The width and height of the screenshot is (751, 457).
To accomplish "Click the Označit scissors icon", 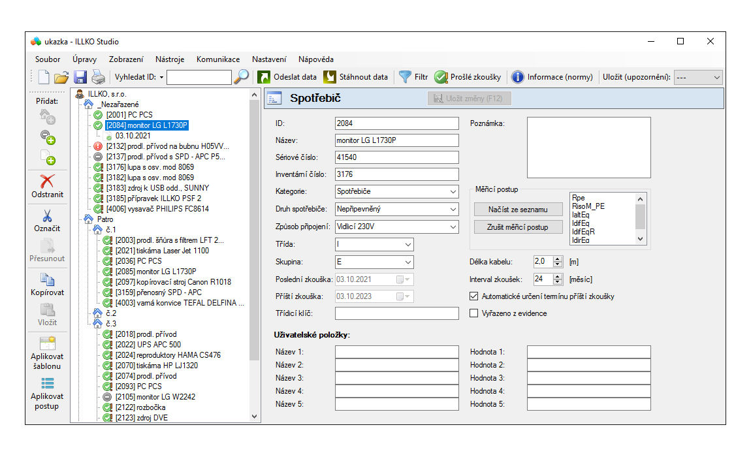I will point(47,215).
